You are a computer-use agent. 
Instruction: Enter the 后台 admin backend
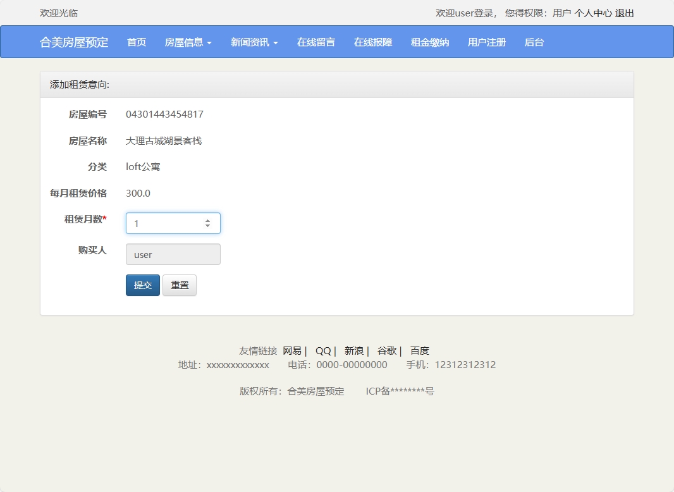(534, 42)
